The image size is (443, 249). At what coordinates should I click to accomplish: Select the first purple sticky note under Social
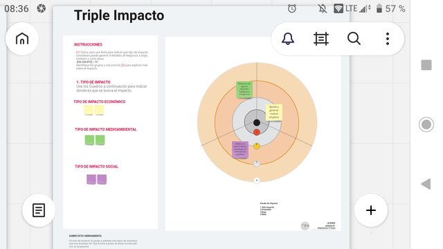[x=91, y=179]
